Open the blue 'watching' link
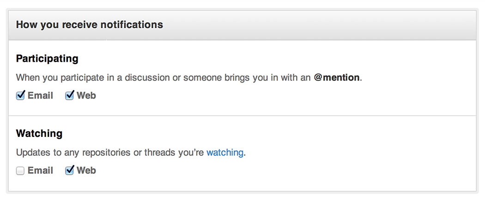The height and width of the screenshot is (201, 485). click(224, 152)
